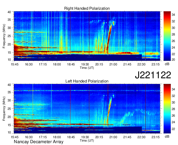Screen dimensions: 178x145
Task: Click the 22 dB value on the bottom color bar
Action: [173, 129]
